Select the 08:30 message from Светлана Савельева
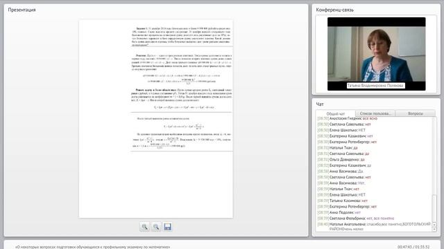Screen dimensions: 444x249 tap(344, 124)
